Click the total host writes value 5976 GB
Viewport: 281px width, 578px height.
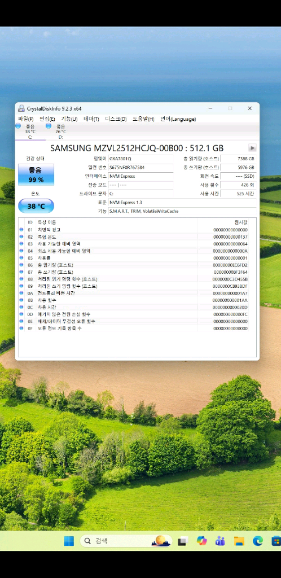(238, 167)
